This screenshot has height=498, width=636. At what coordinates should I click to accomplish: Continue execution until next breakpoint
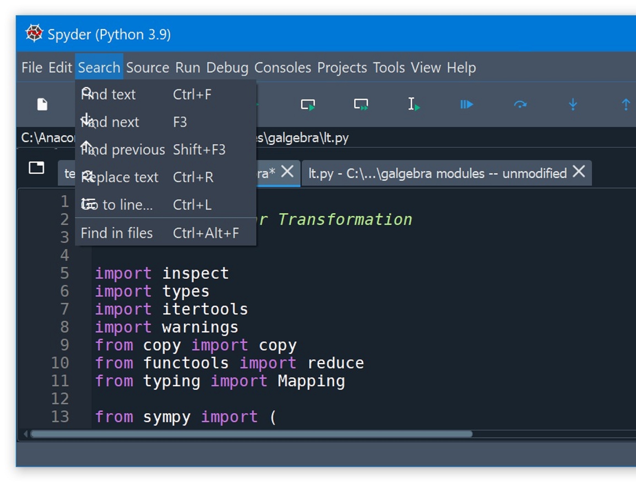tap(467, 104)
